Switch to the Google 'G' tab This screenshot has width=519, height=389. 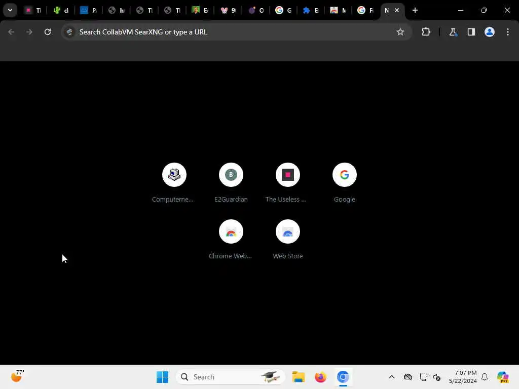283,10
